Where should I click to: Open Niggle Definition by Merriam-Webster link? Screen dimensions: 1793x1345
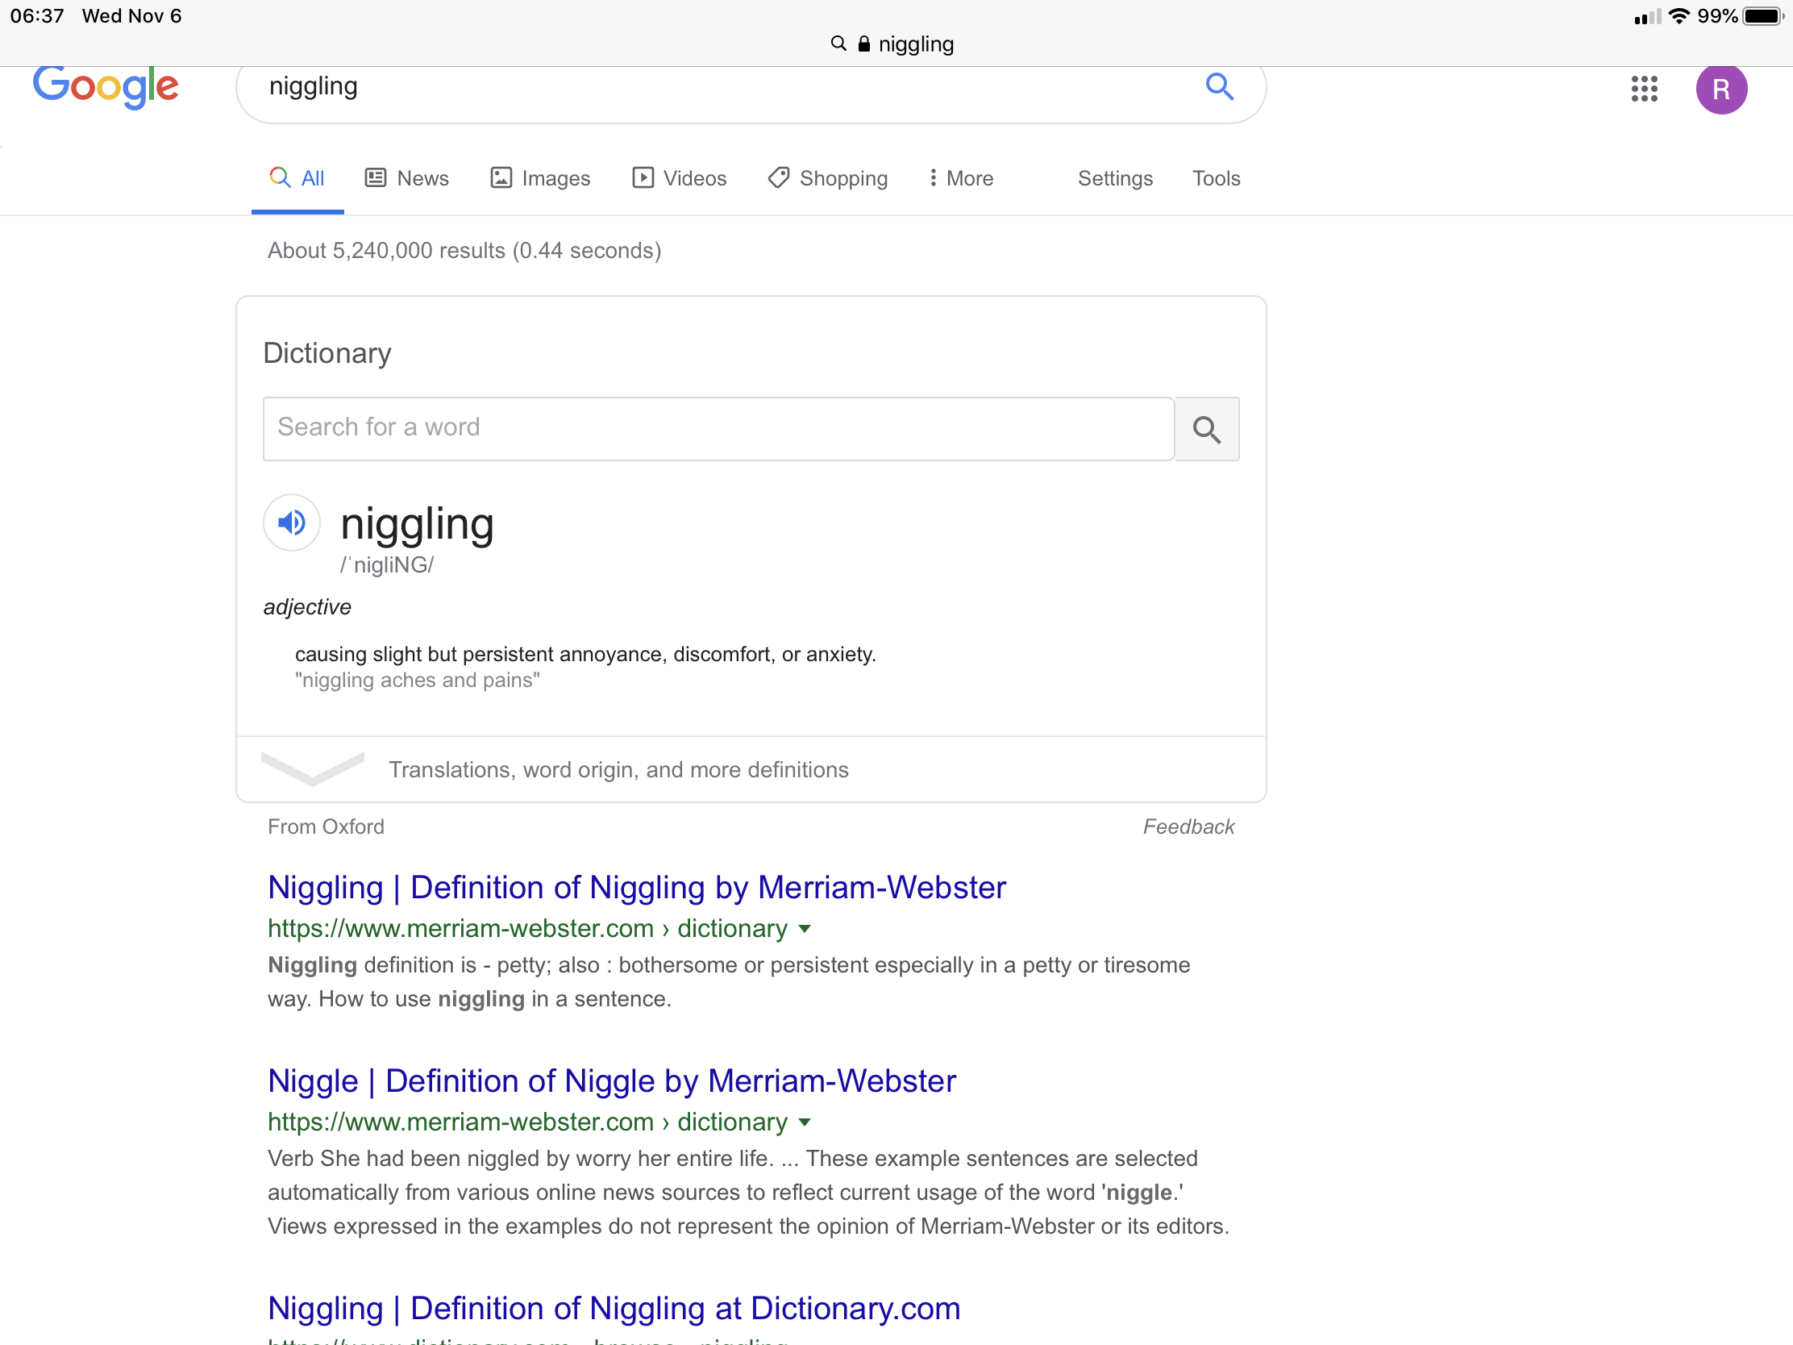pyautogui.click(x=611, y=1081)
